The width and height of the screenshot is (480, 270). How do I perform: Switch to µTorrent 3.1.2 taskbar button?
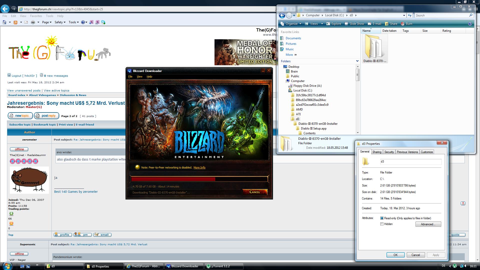(224, 266)
